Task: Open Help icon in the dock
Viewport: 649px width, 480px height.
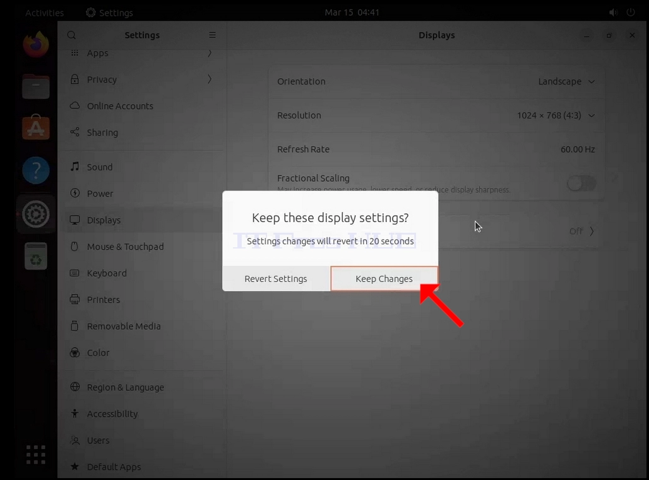Action: click(36, 170)
